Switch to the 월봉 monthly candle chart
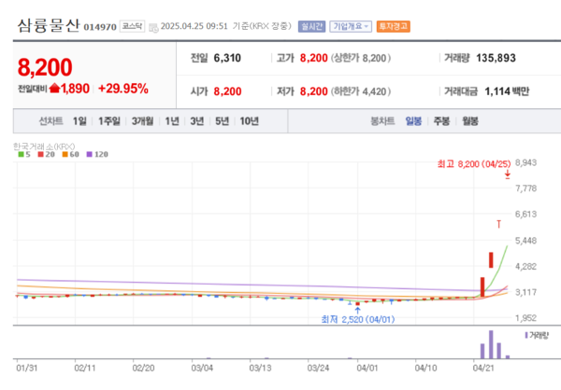The image size is (561, 390). [470, 121]
